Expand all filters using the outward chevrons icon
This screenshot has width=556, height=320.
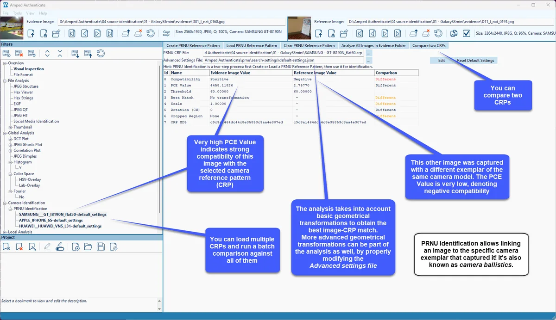click(47, 53)
